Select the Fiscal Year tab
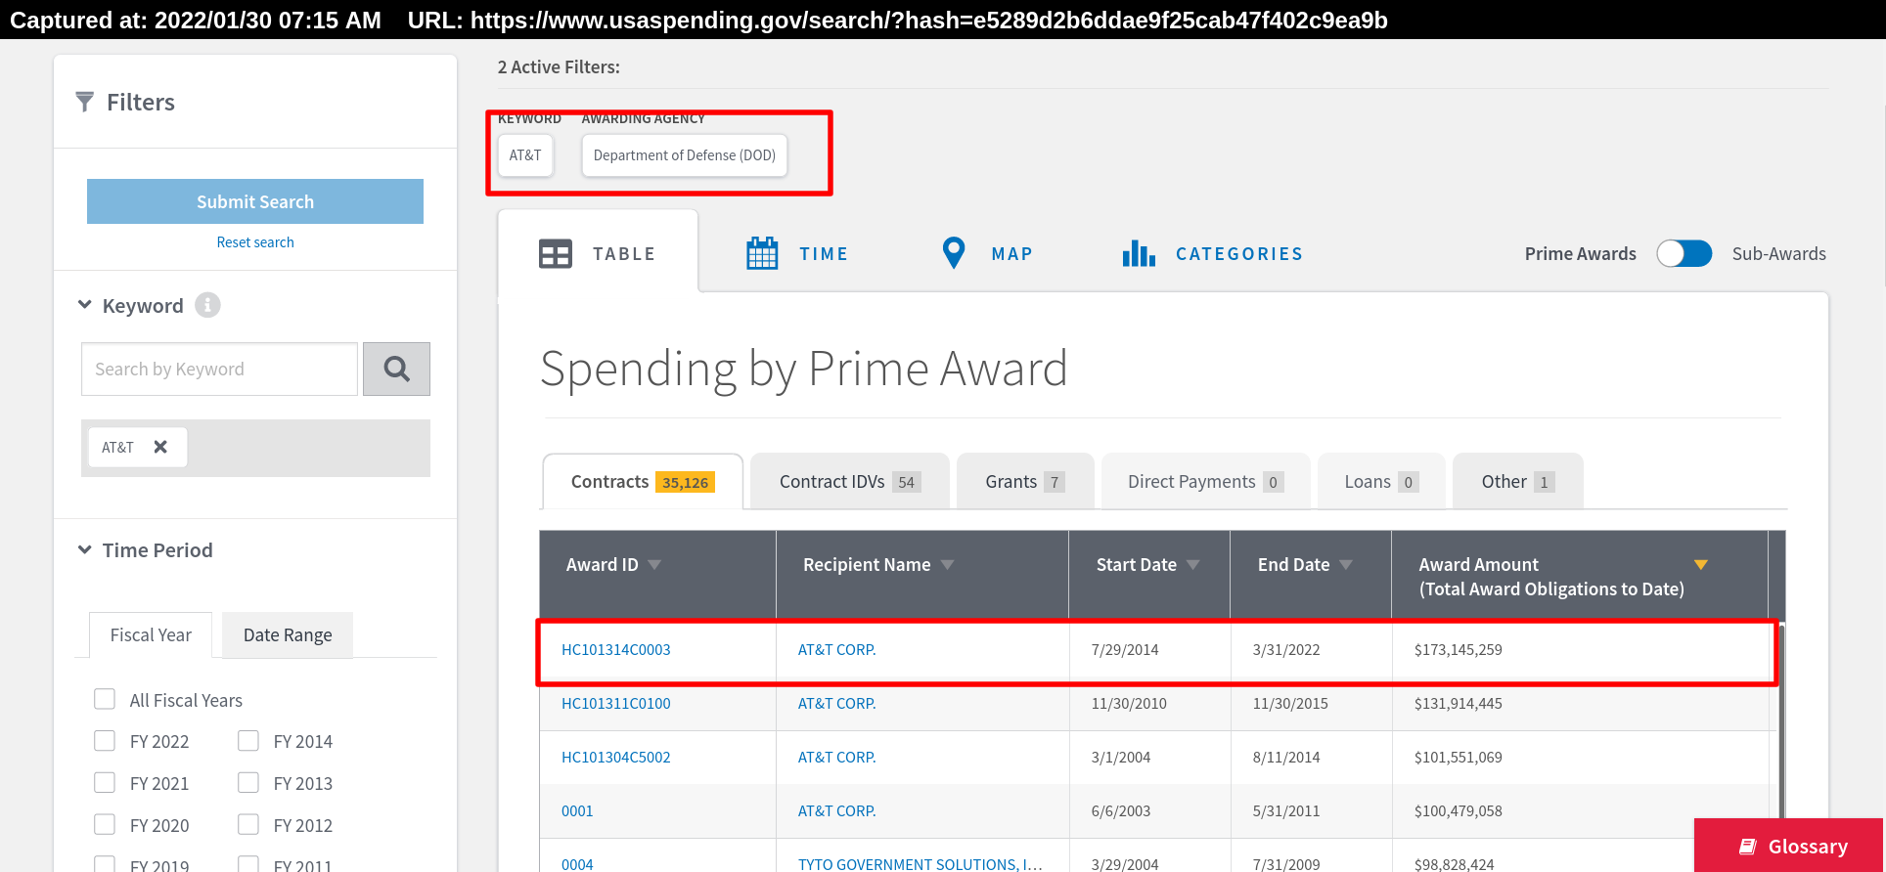Screen dimensions: 1886x872 tap(151, 635)
